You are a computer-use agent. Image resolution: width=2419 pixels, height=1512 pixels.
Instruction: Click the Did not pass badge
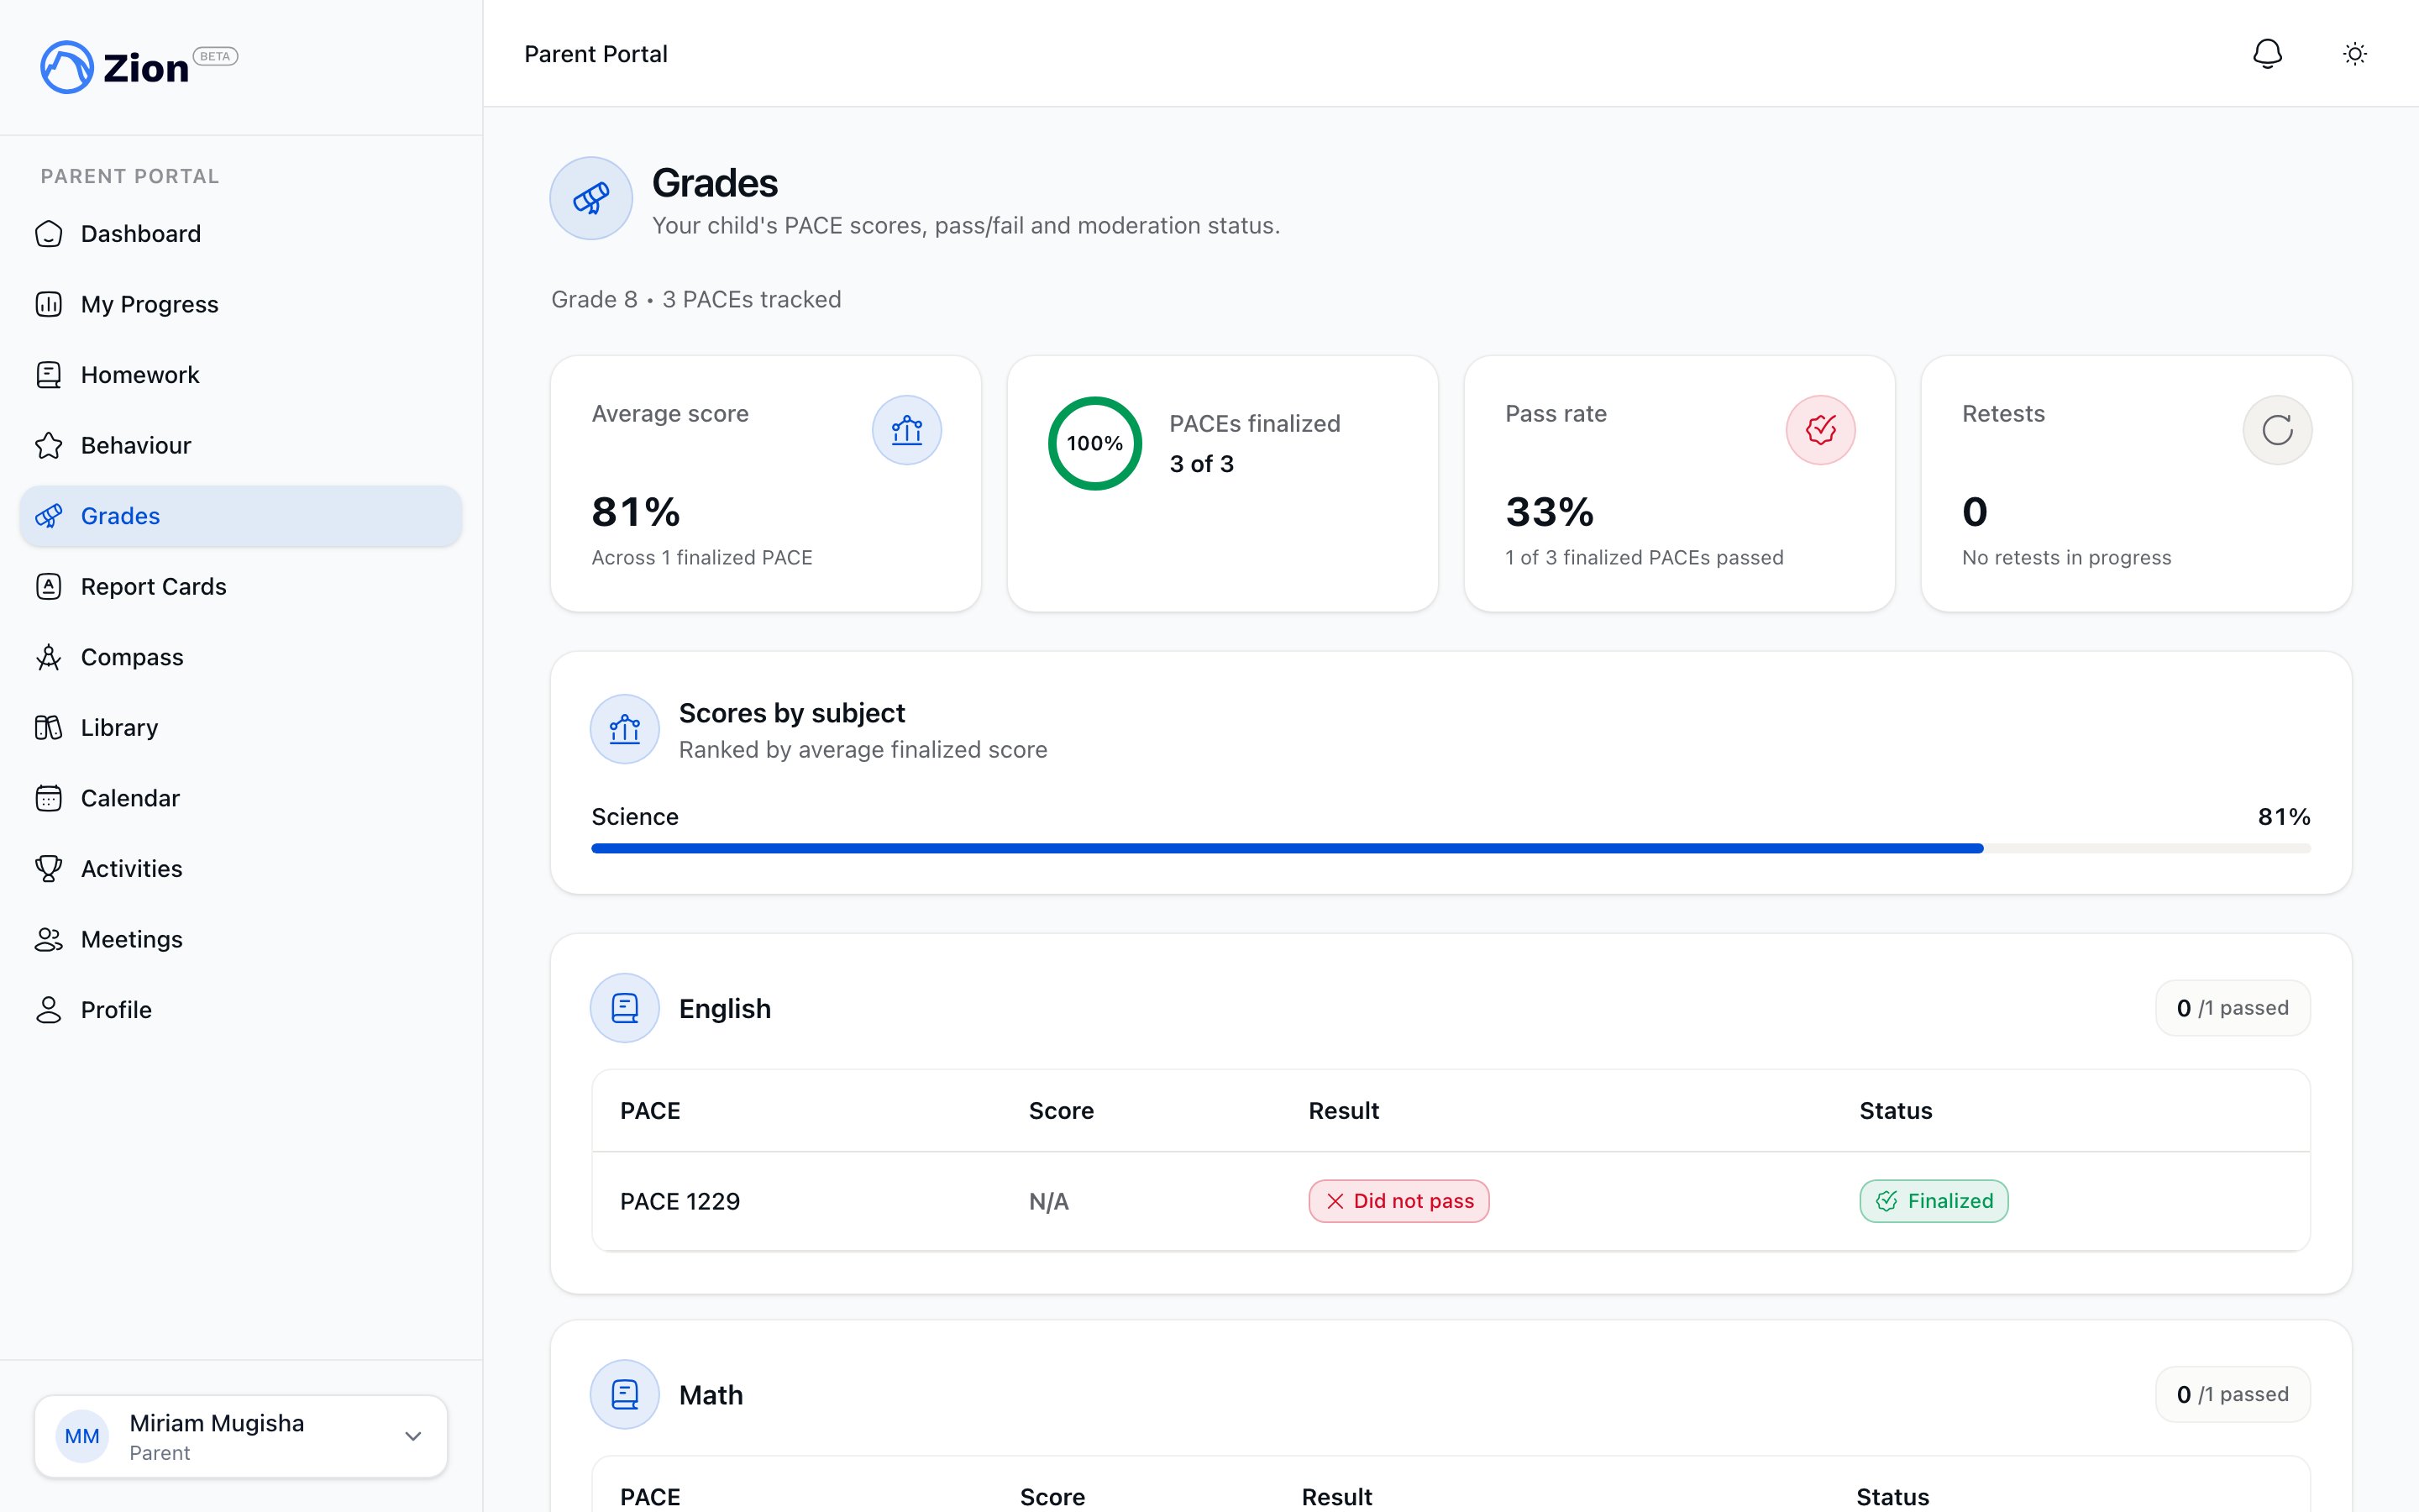pyautogui.click(x=1398, y=1201)
